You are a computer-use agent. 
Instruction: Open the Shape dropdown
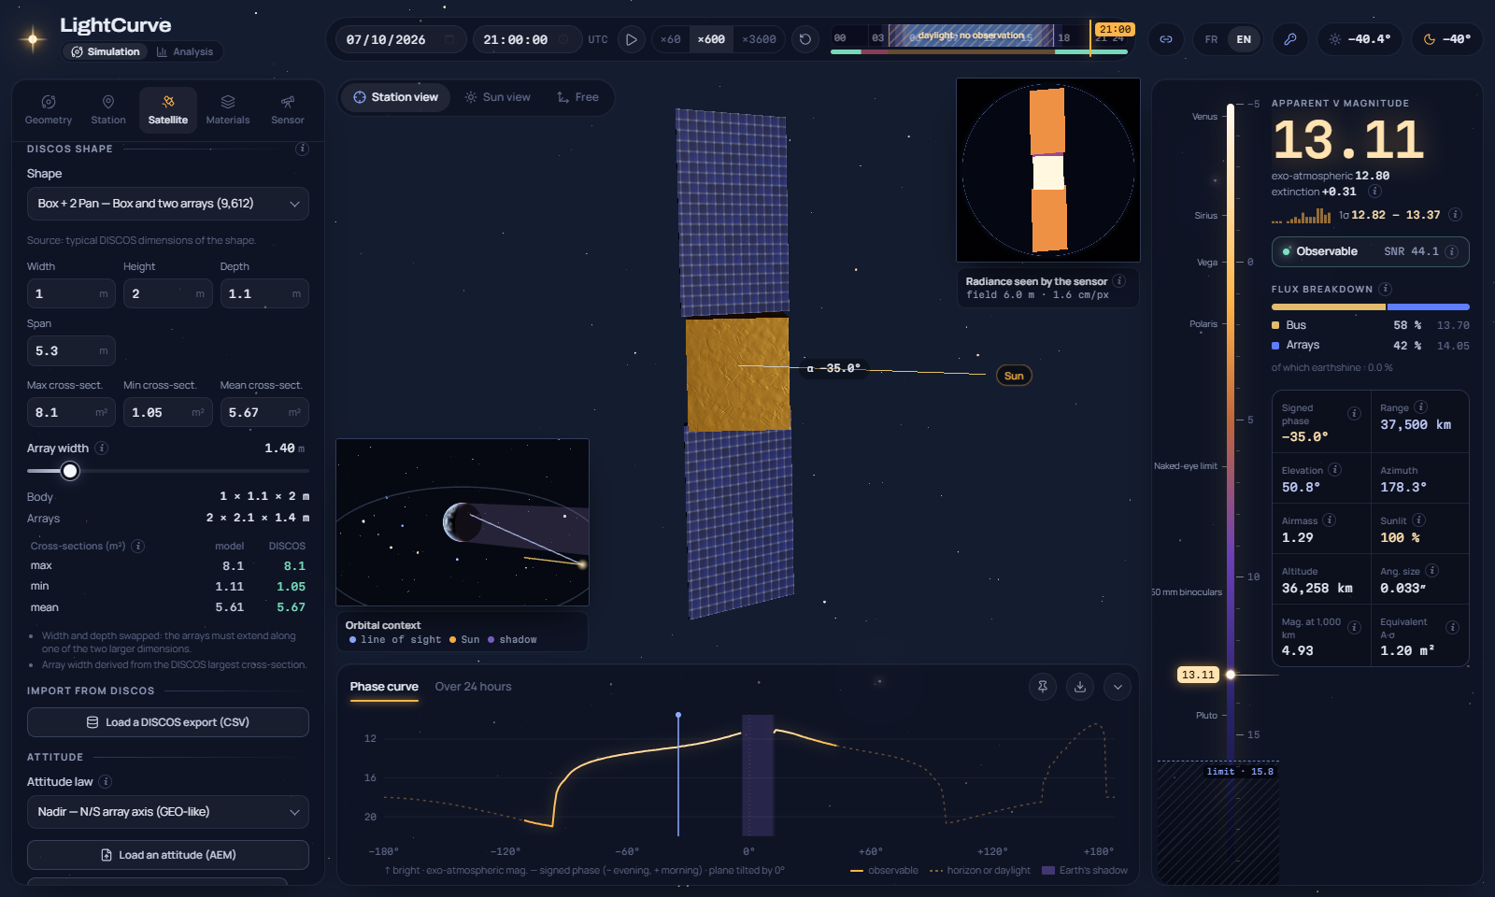(x=168, y=204)
